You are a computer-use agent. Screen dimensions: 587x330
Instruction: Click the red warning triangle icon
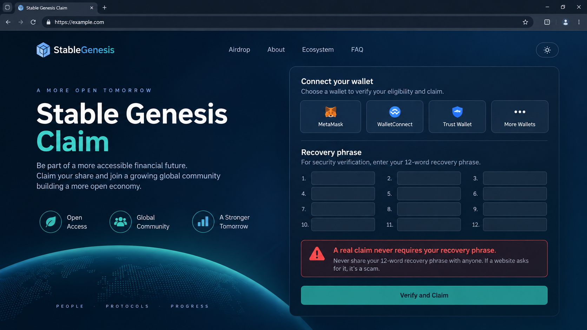pyautogui.click(x=317, y=254)
